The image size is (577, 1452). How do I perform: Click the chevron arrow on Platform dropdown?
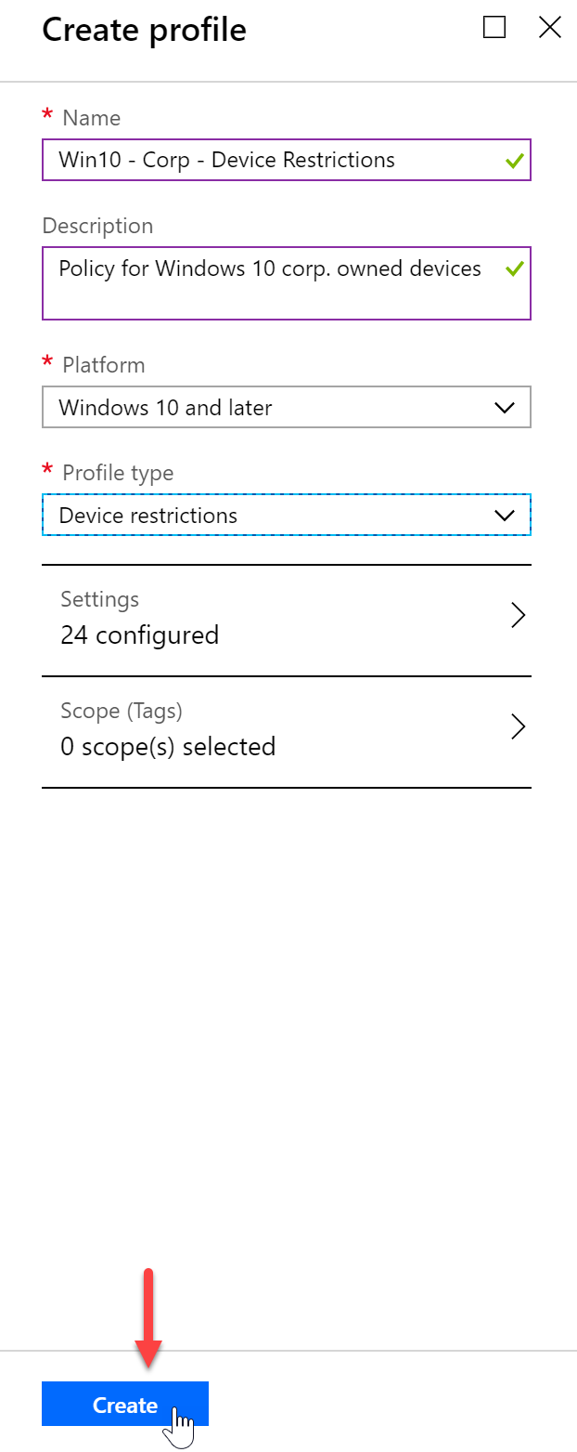[x=505, y=408]
